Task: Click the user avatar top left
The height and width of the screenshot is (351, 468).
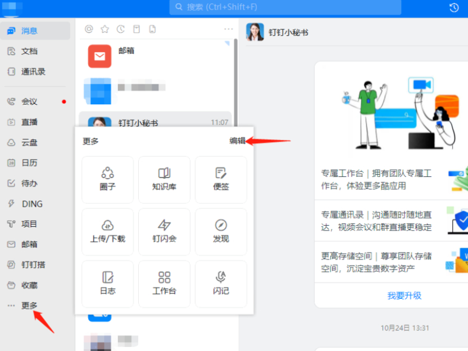Action: [x=12, y=8]
